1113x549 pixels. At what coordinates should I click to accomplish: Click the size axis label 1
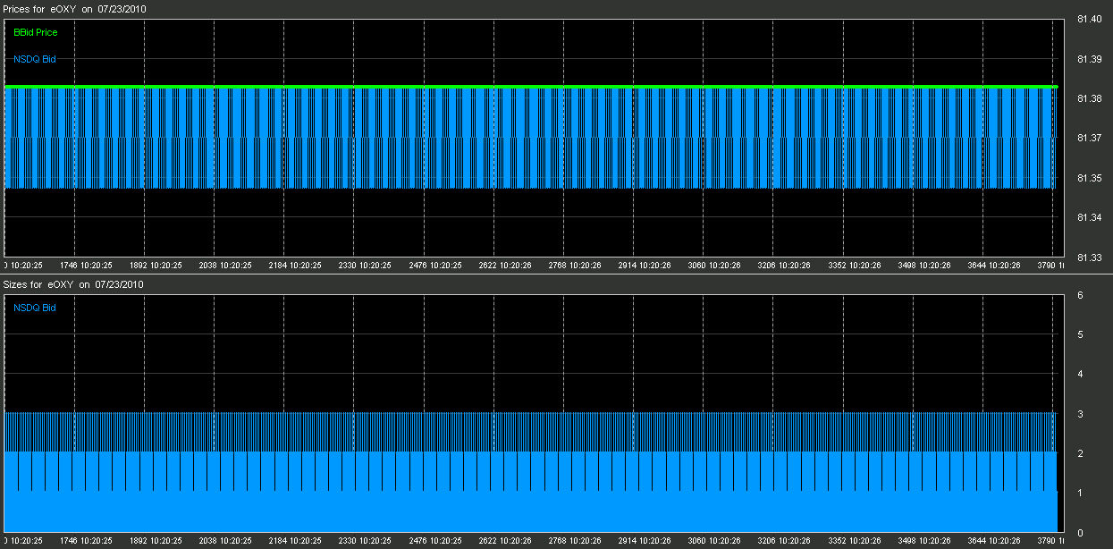click(x=1080, y=494)
